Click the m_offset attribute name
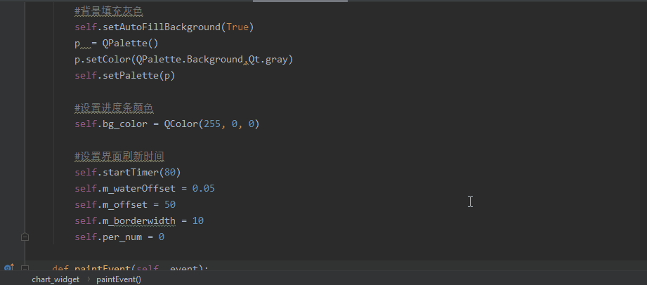 pos(122,205)
